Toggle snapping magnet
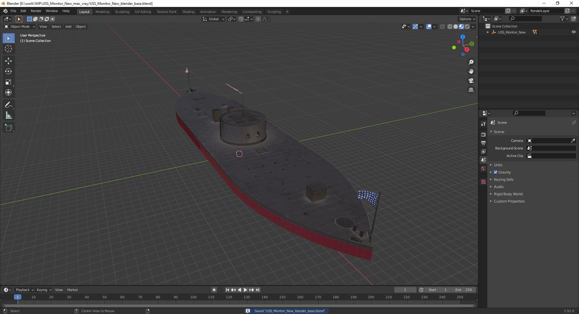The height and width of the screenshot is (314, 579). [x=241, y=19]
